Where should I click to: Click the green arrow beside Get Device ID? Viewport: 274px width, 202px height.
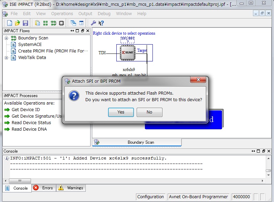[x=7, y=110]
